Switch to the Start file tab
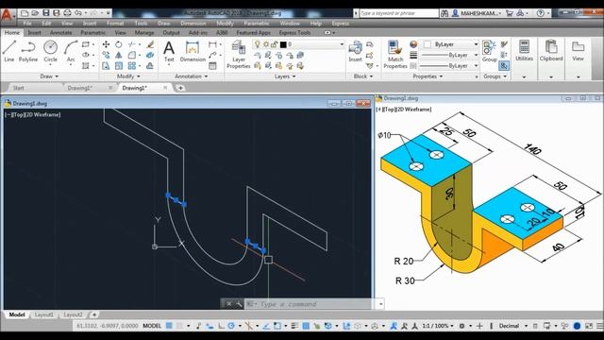 pyautogui.click(x=18, y=88)
